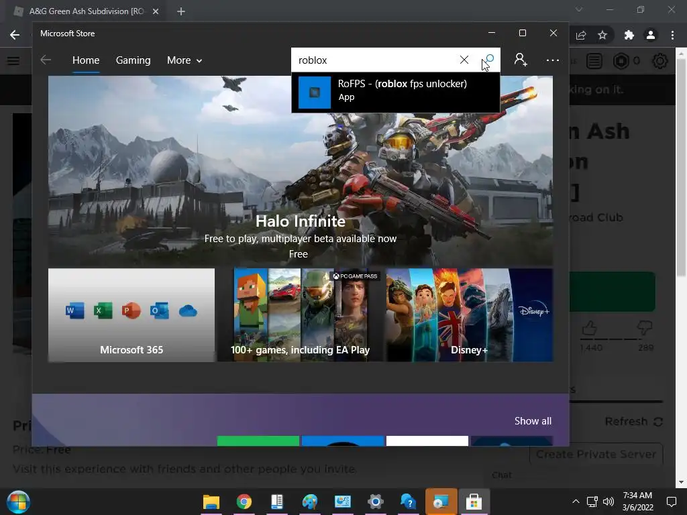The height and width of the screenshot is (515, 687).
Task: Open the Disney+ tile
Action: pyautogui.click(x=469, y=315)
